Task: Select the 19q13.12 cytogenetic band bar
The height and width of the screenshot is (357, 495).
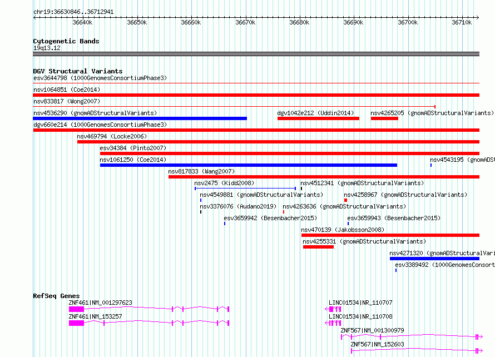Action: point(256,54)
